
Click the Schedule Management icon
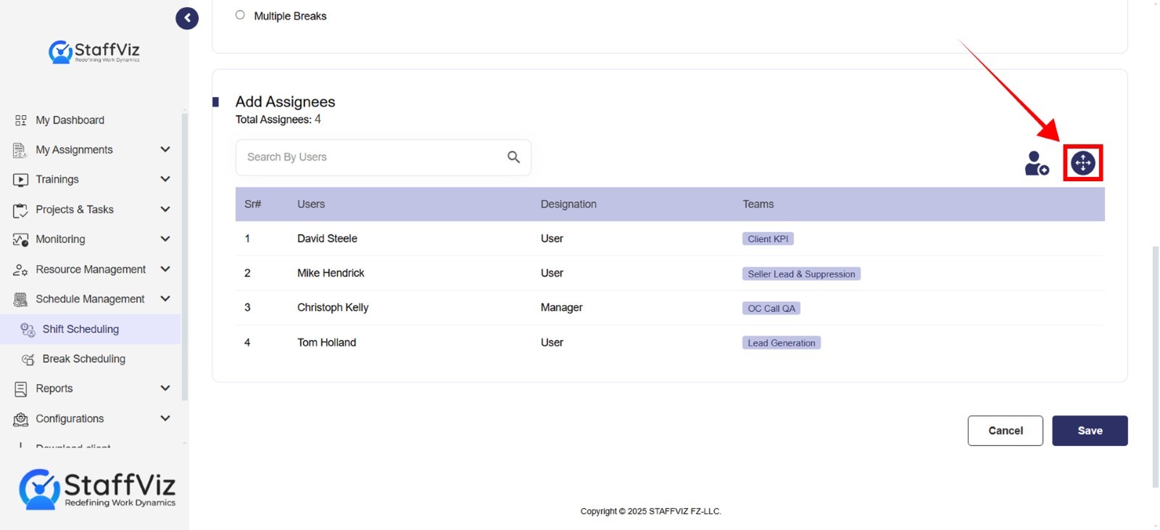20,299
